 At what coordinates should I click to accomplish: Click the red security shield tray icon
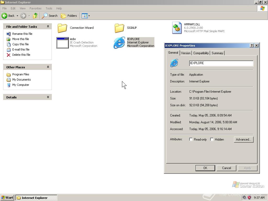pyautogui.click(x=249, y=198)
